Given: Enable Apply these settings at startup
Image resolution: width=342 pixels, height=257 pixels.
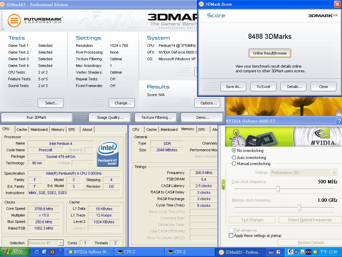Looking at the screenshot, I should [x=231, y=236].
